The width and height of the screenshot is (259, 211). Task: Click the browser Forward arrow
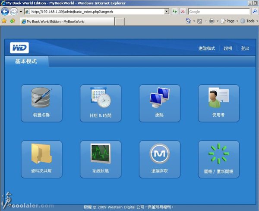click(x=14, y=12)
